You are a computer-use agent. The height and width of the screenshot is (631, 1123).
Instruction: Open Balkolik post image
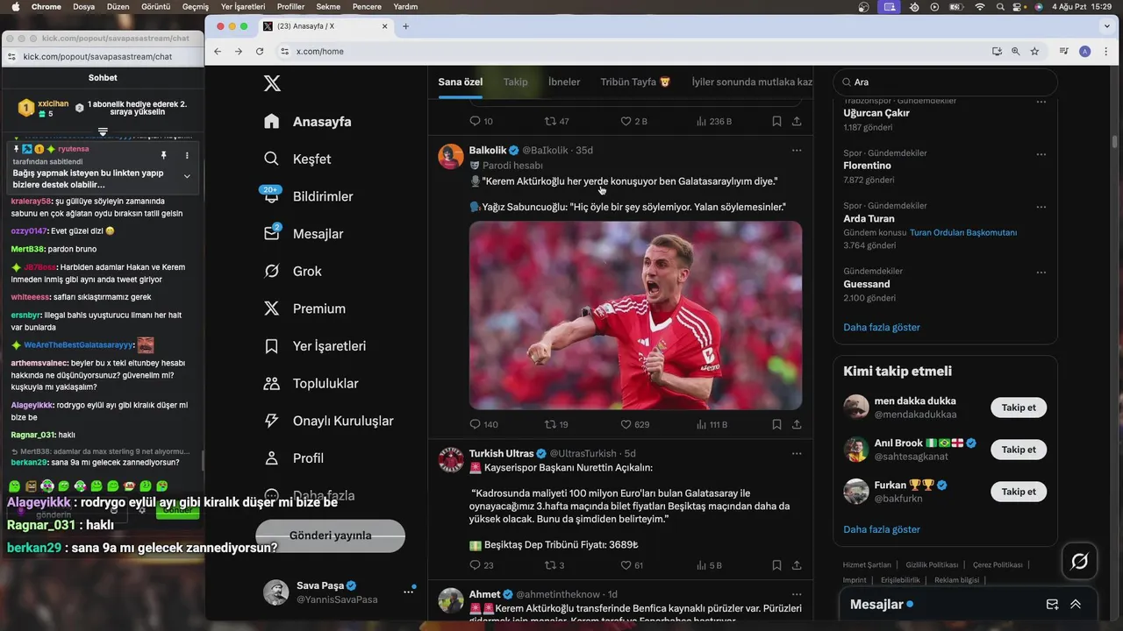[x=635, y=315]
